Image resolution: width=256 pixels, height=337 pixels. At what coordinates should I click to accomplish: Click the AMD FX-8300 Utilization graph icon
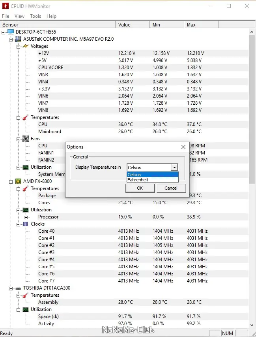(x=26, y=210)
